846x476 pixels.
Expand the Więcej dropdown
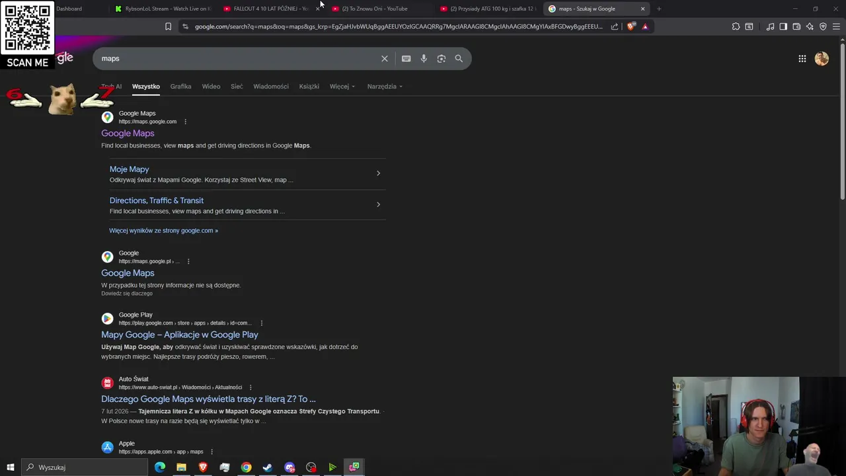point(342,87)
